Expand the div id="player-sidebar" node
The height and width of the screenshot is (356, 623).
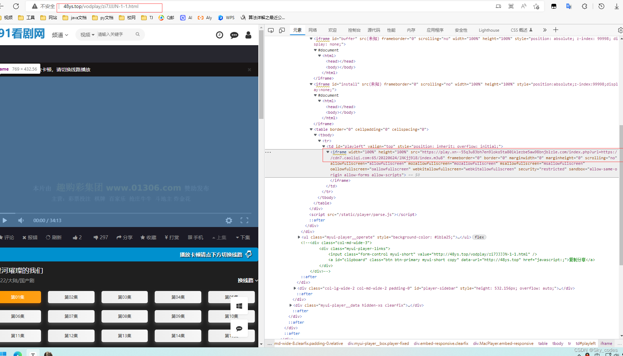point(295,288)
